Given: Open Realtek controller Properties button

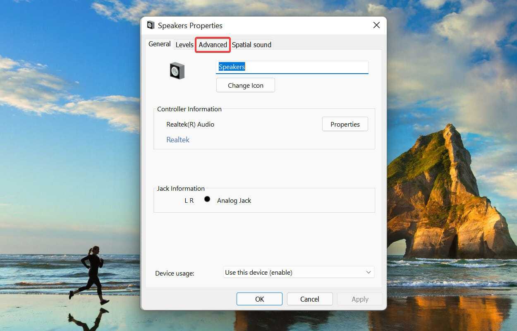Looking at the screenshot, I should click(x=345, y=124).
